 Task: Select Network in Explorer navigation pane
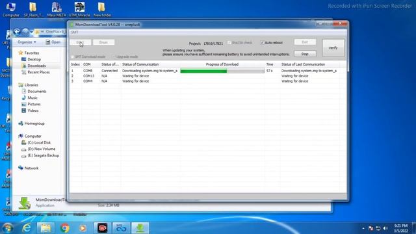click(x=31, y=168)
